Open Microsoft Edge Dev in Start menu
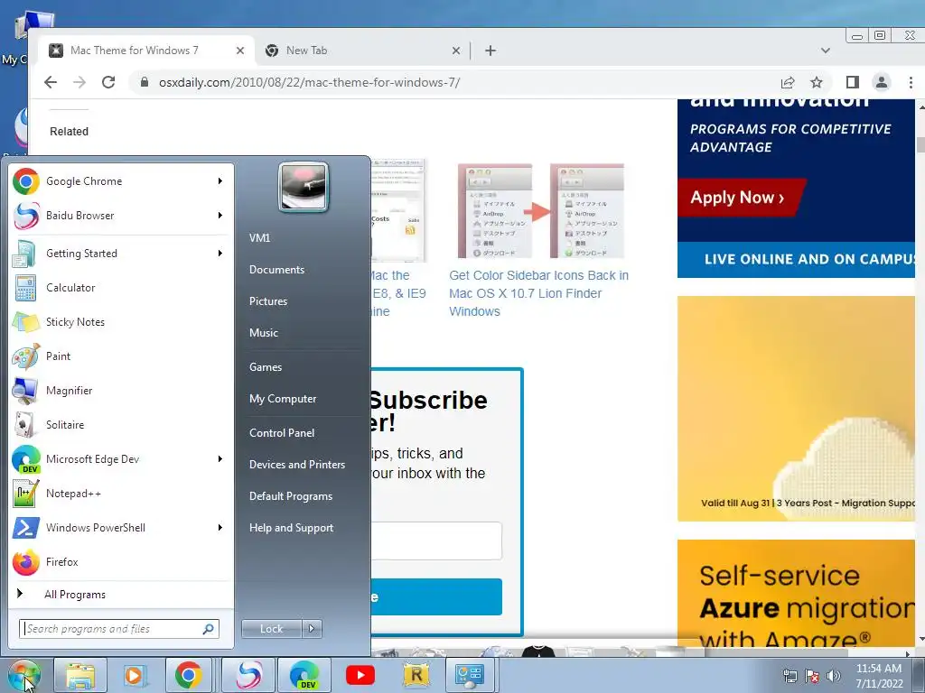 [x=118, y=459]
